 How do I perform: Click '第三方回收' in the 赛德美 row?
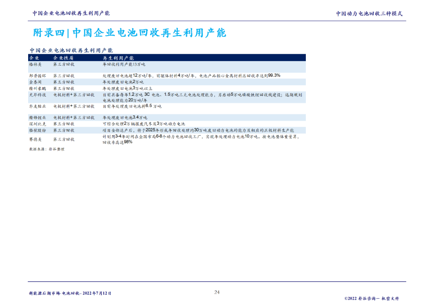point(64,139)
